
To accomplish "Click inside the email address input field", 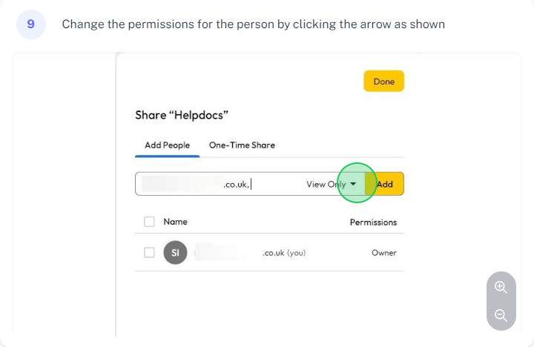I will [x=218, y=184].
